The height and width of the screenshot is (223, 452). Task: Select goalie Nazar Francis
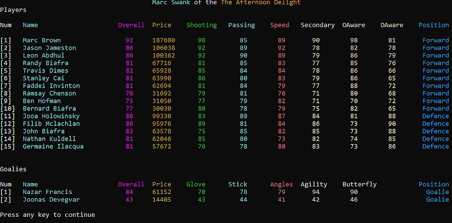click(x=48, y=192)
